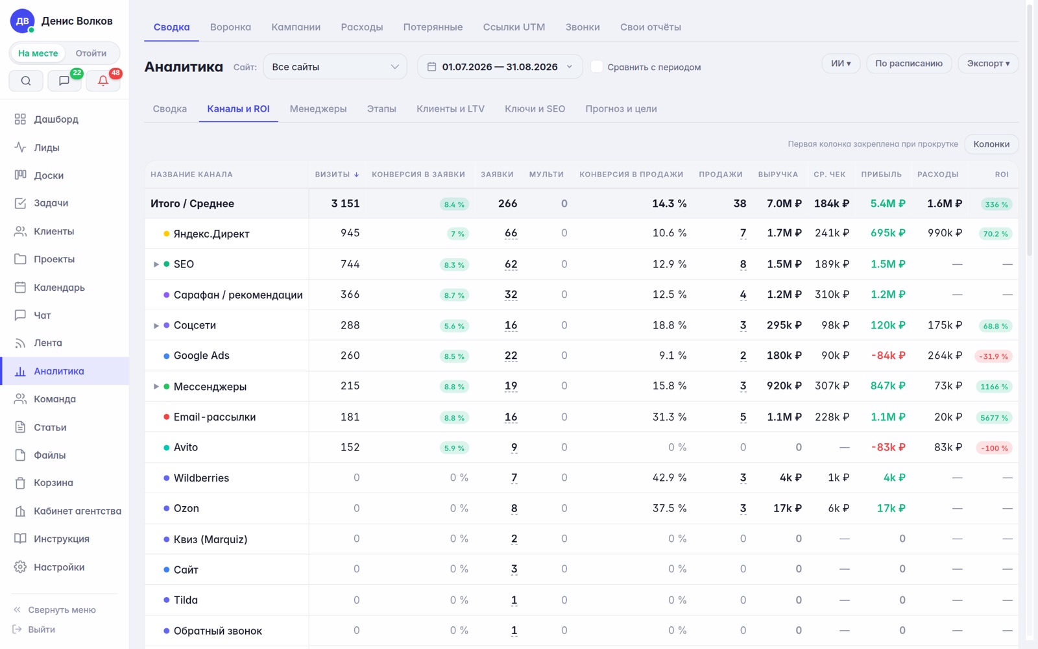Expand the SEO channel row
The height and width of the screenshot is (649, 1038).
click(x=156, y=264)
